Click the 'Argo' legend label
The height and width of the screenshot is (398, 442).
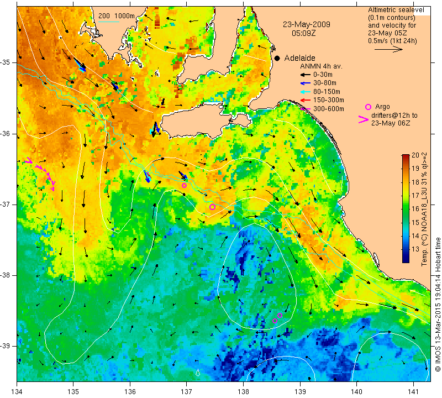tap(382, 107)
